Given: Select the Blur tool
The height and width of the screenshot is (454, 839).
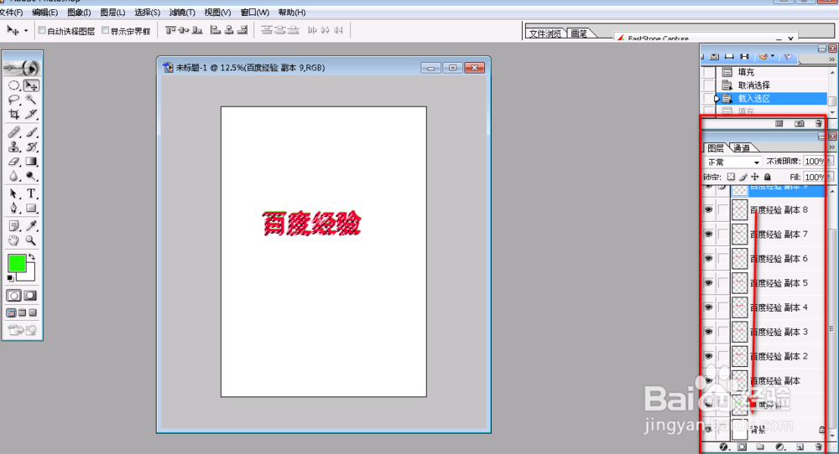Looking at the screenshot, I should 14,176.
